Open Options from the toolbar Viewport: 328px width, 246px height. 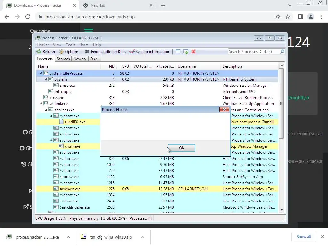(x=69, y=52)
